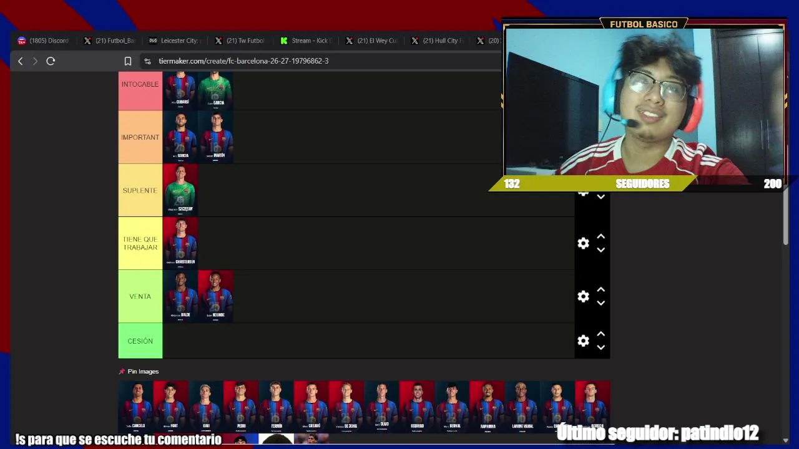Pick the Fermín player card
Image resolution: width=799 pixels, height=449 pixels.
click(277, 407)
